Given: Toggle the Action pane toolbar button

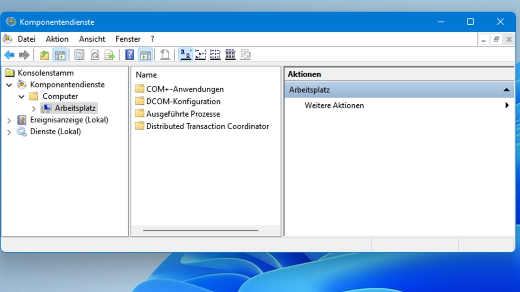Looking at the screenshot, I should [145, 55].
